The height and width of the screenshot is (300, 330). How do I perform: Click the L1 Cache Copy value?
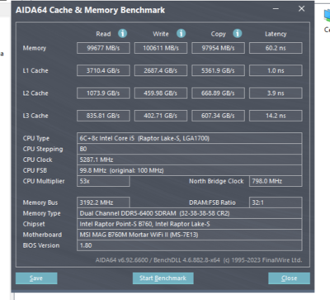point(218,70)
